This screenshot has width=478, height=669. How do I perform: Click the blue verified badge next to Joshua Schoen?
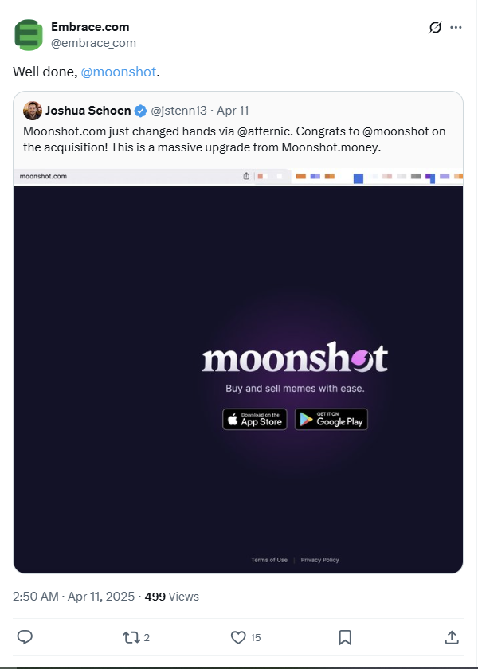coord(140,111)
